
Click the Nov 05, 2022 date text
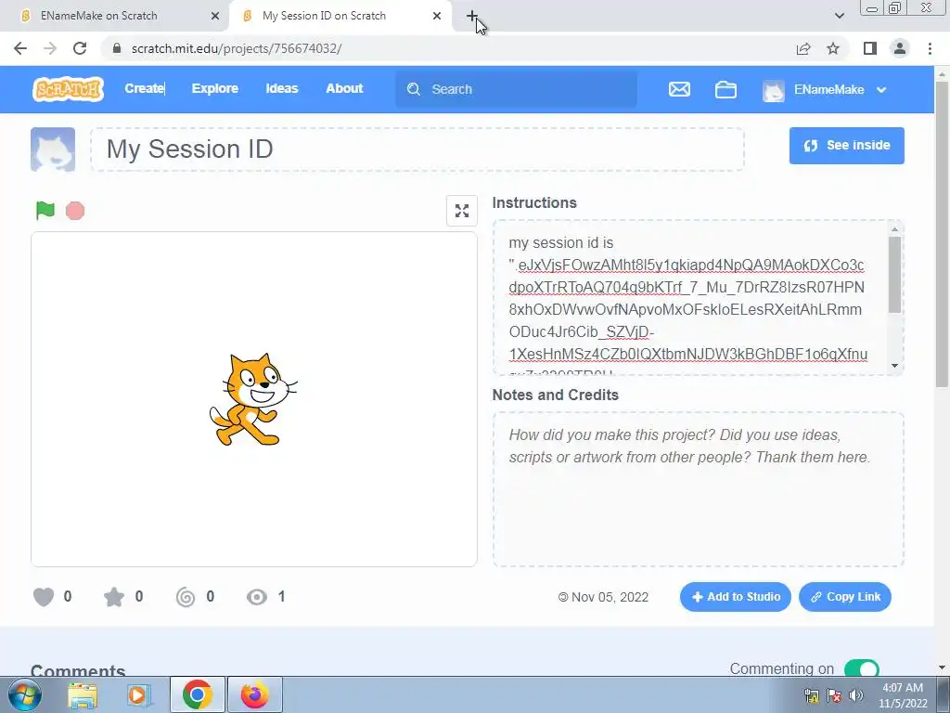click(x=610, y=597)
